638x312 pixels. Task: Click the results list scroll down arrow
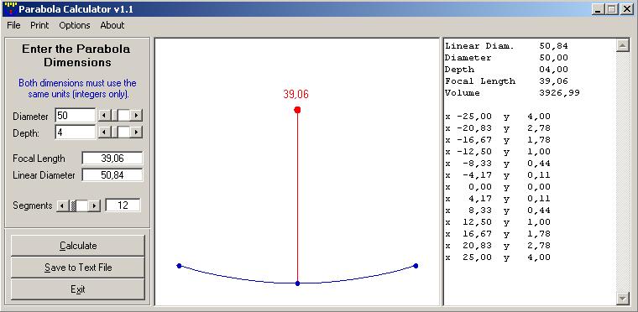click(x=623, y=299)
